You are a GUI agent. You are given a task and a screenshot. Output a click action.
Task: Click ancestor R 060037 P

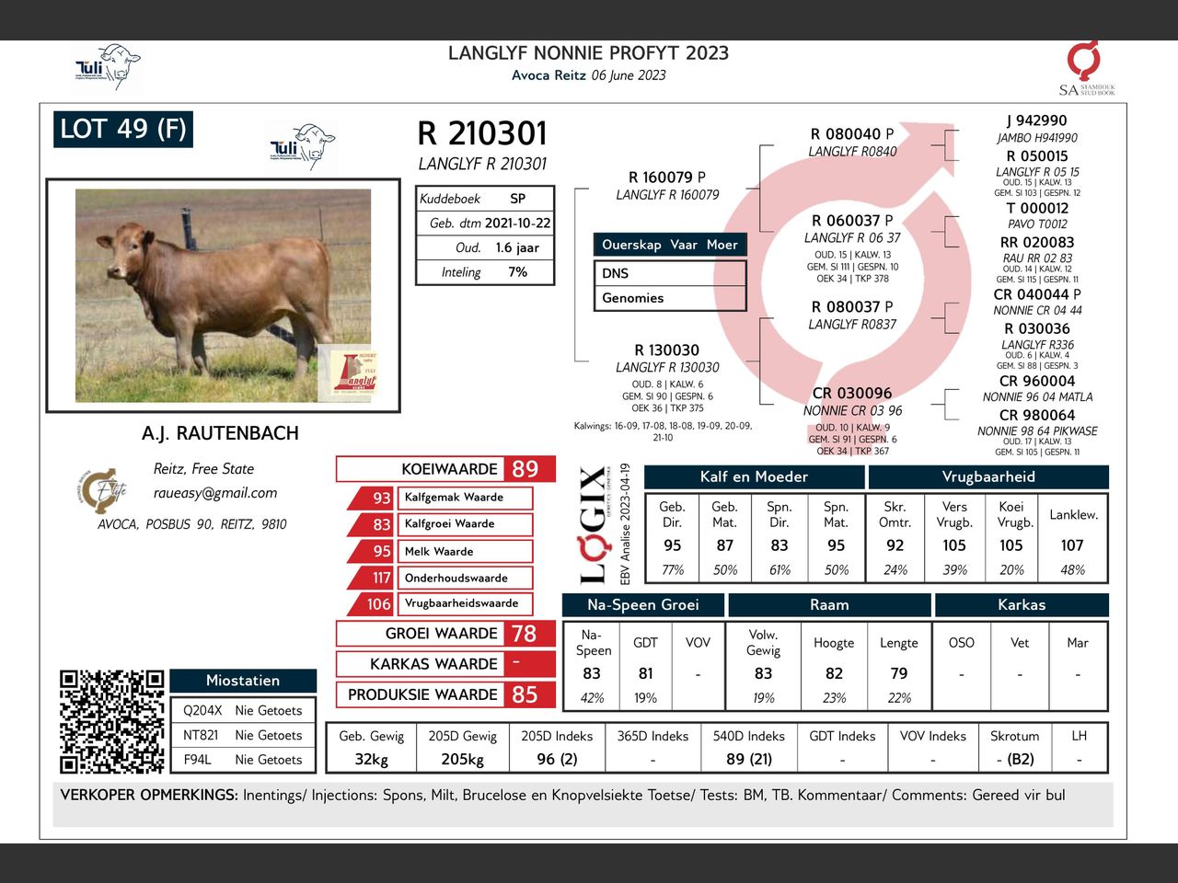pos(852,221)
